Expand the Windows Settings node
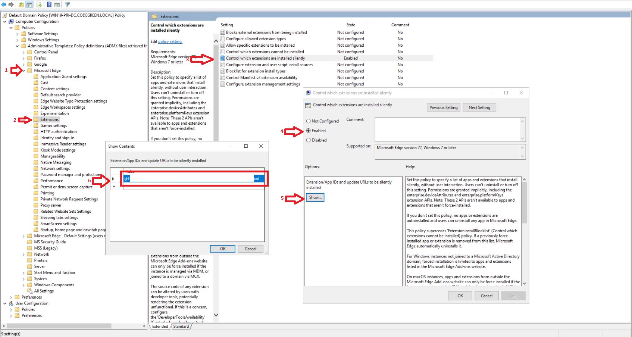 [x=17, y=40]
